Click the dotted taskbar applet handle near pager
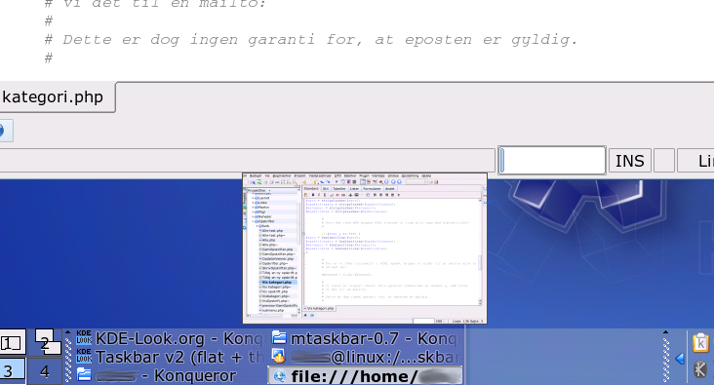Viewport: 714px width, 385px height. coord(68,359)
